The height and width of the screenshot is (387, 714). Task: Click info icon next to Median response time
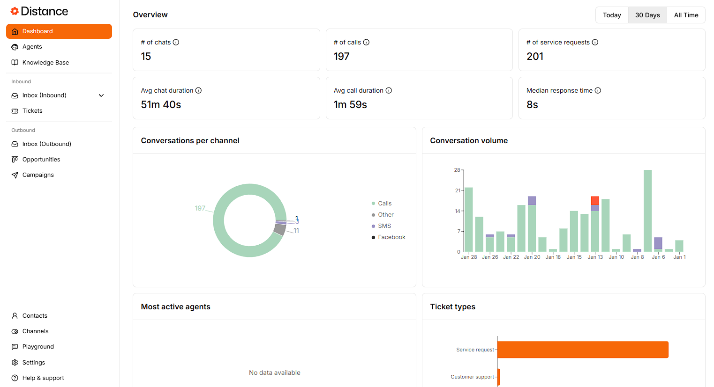[x=598, y=90]
